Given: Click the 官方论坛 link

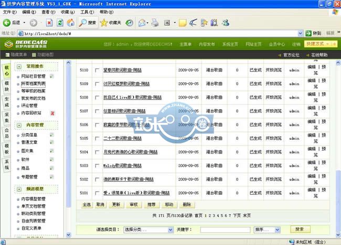Looking at the screenshot, I should click(x=291, y=55).
